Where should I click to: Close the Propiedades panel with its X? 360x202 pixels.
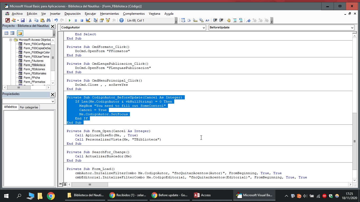pos(52,94)
